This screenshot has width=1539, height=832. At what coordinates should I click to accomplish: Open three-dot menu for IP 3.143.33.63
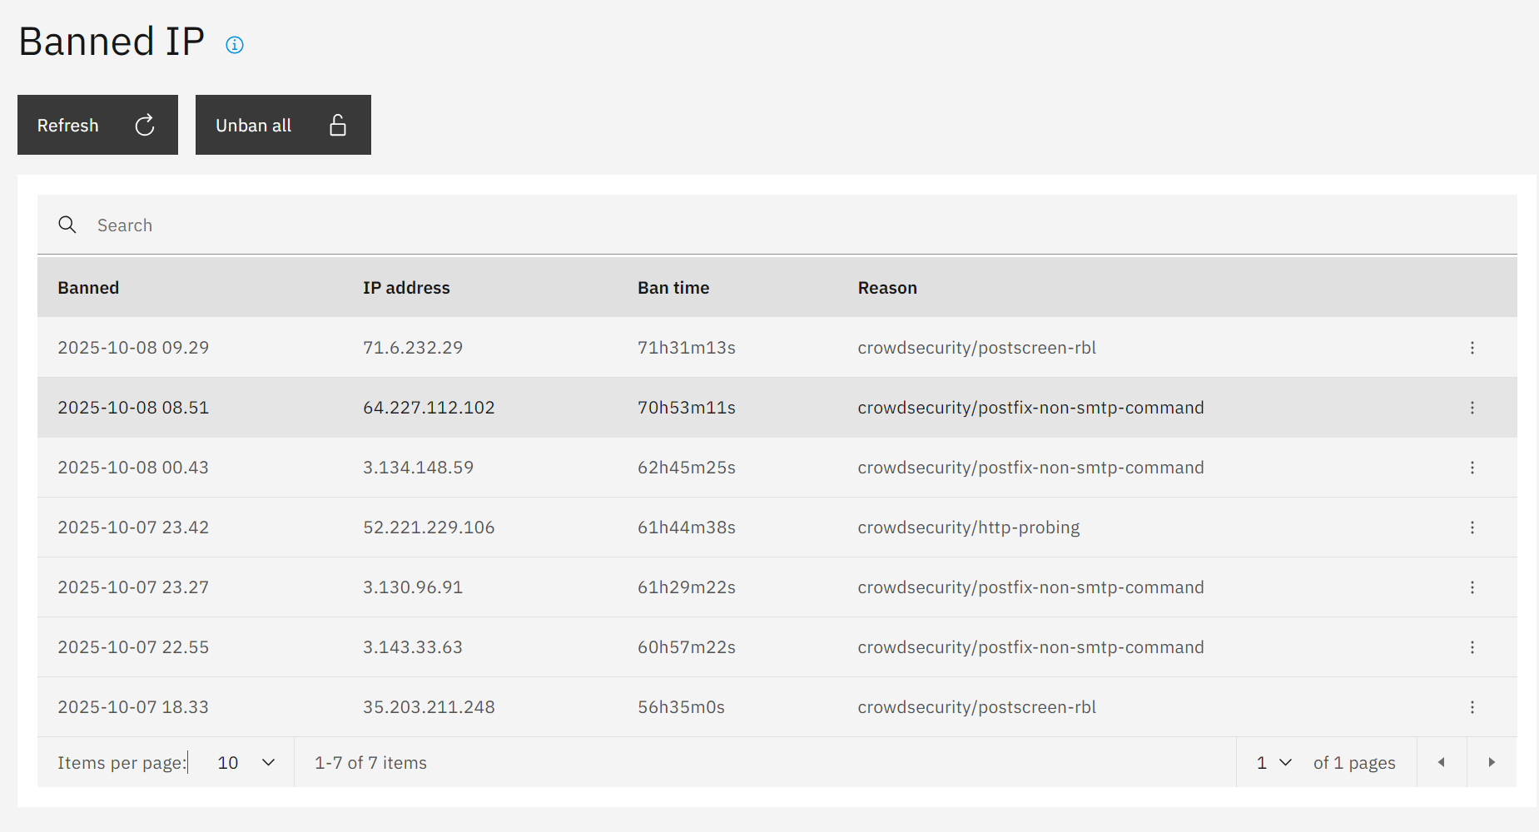pos(1472,647)
